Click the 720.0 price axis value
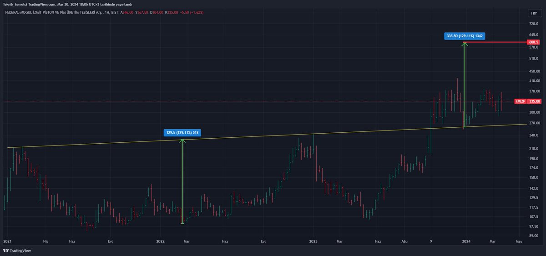The height and width of the screenshot is (256, 546). point(534,23)
